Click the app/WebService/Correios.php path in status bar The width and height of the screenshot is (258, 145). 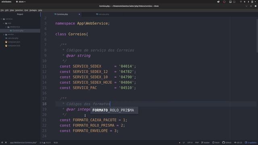pyautogui.click(x=23, y=143)
